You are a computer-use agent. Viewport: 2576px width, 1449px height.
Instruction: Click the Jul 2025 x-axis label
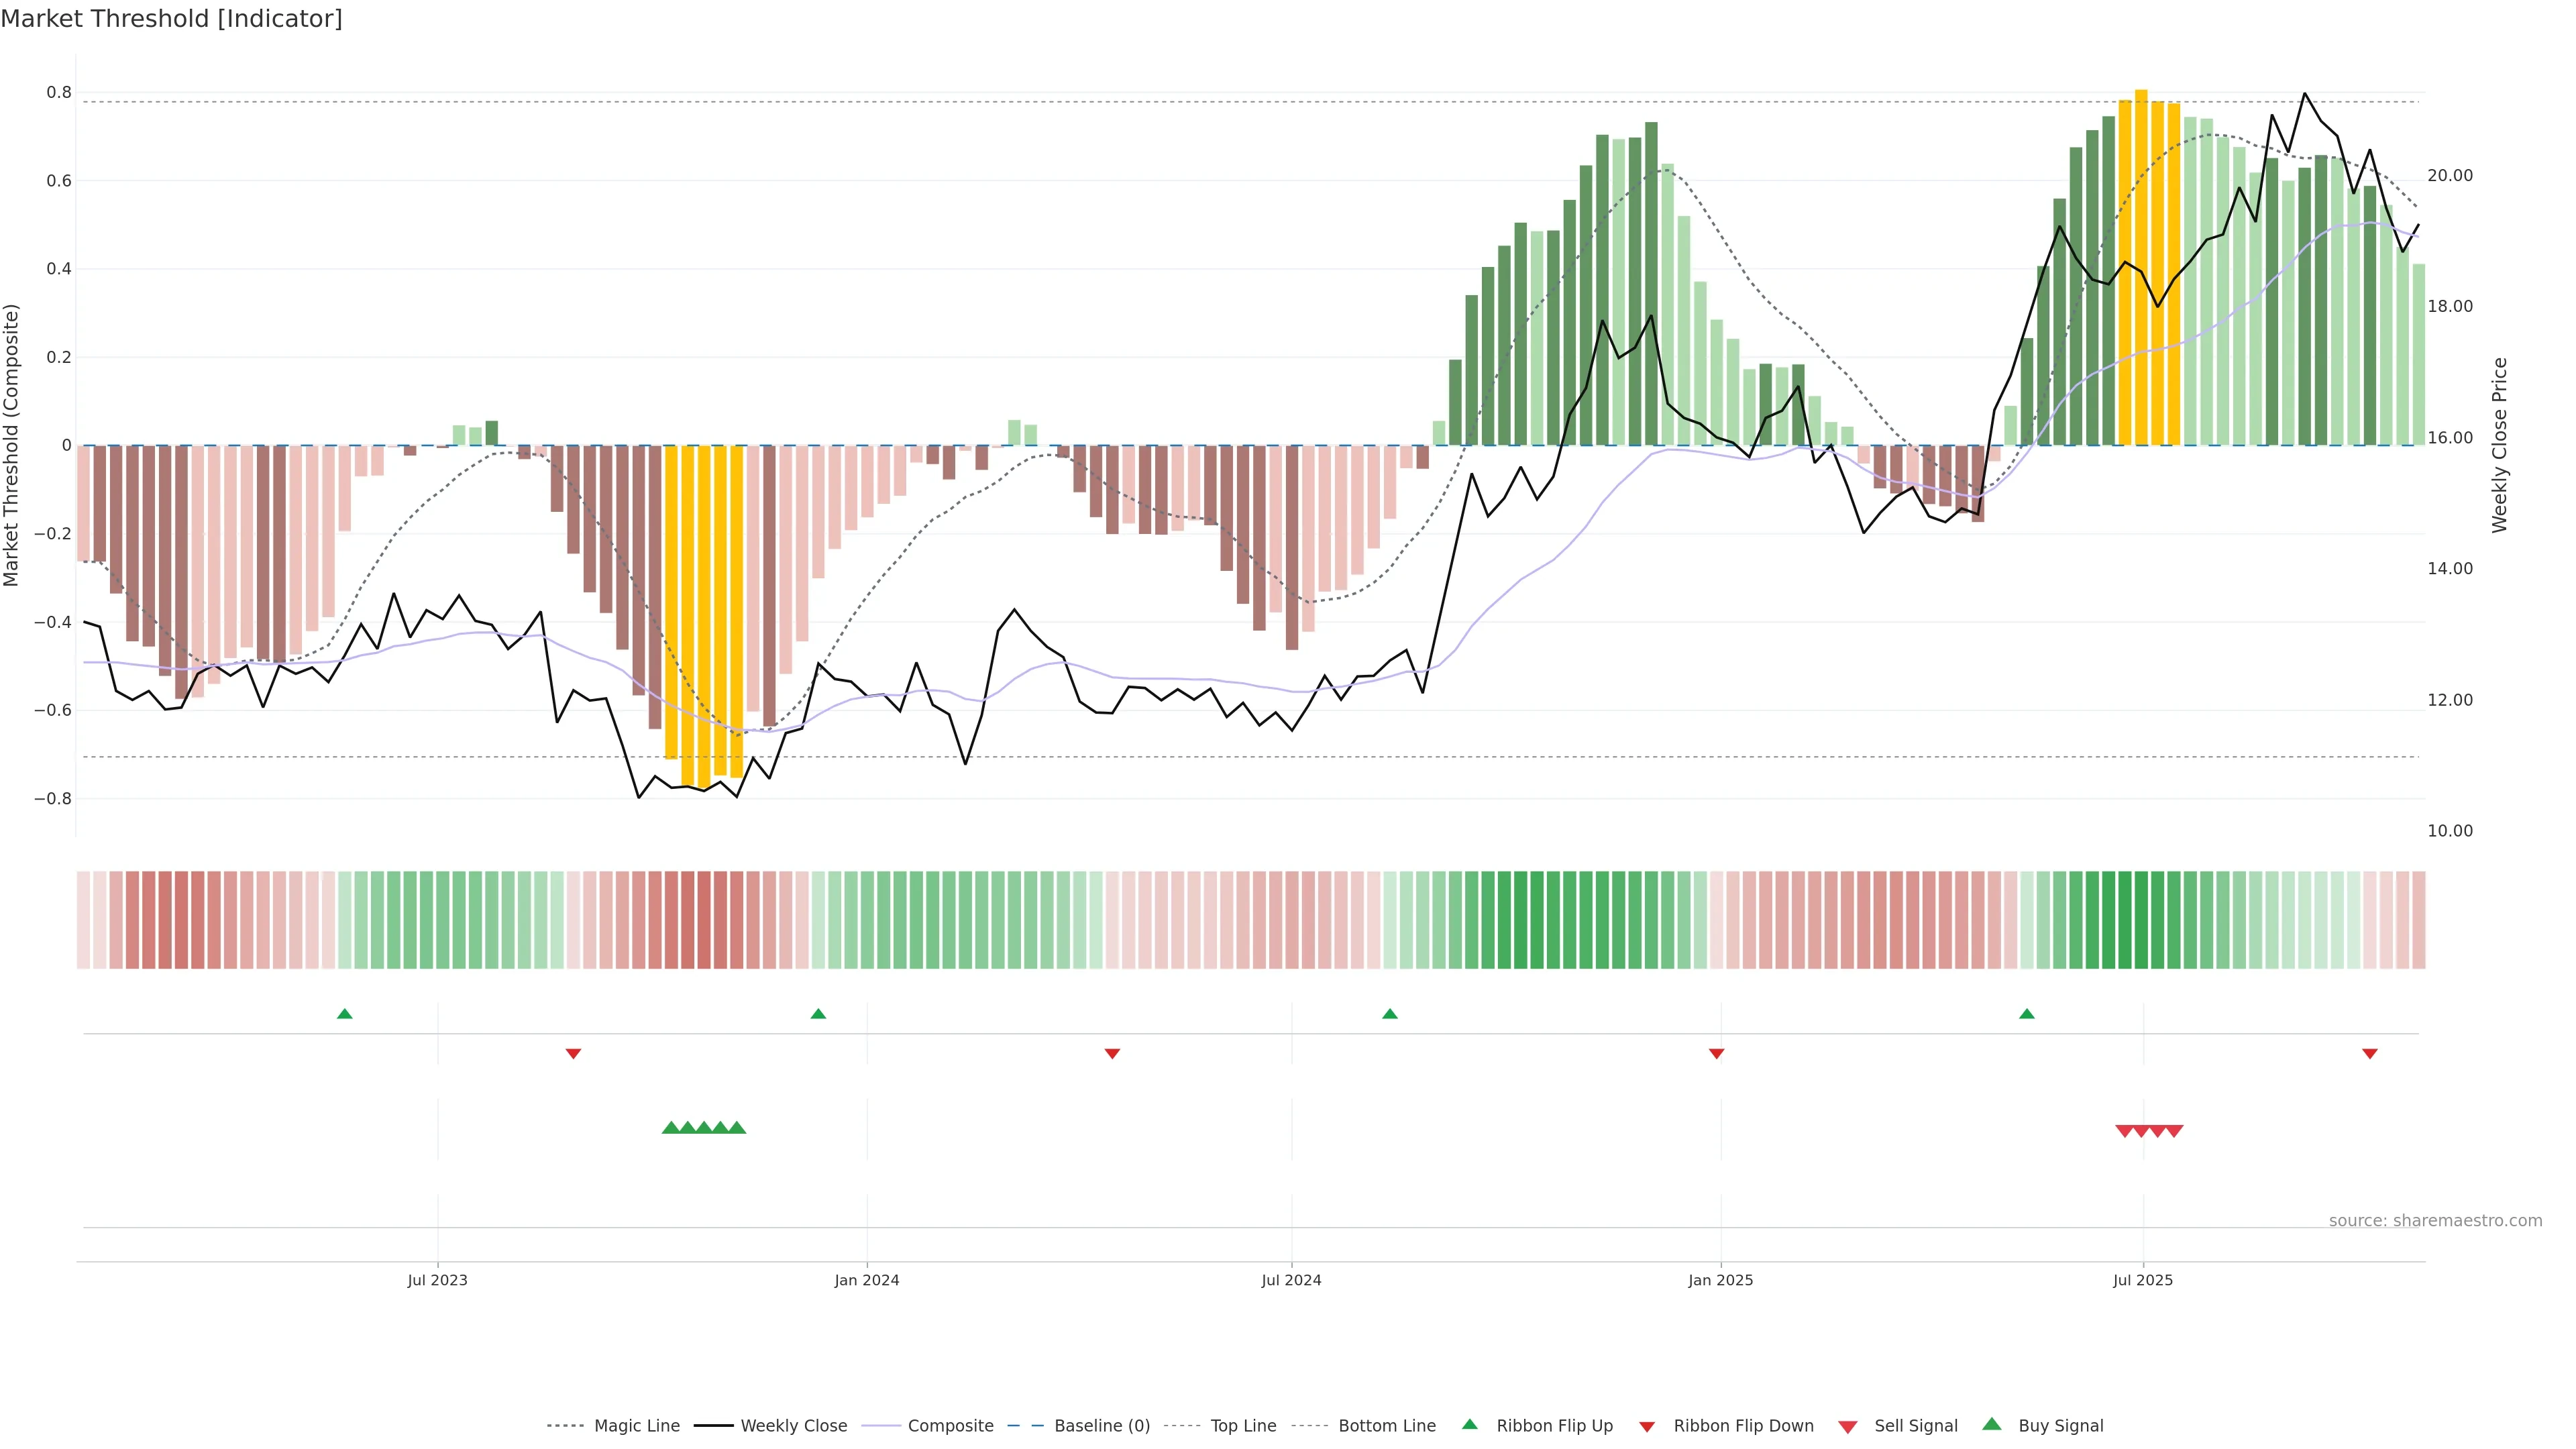[x=2142, y=1280]
